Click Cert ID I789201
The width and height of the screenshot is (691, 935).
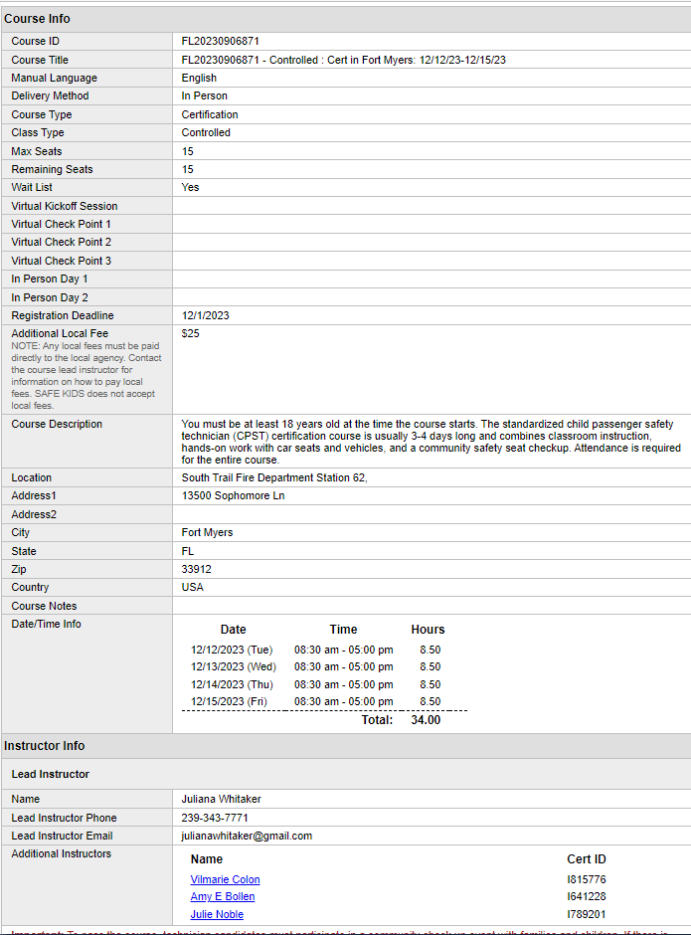[x=586, y=914]
